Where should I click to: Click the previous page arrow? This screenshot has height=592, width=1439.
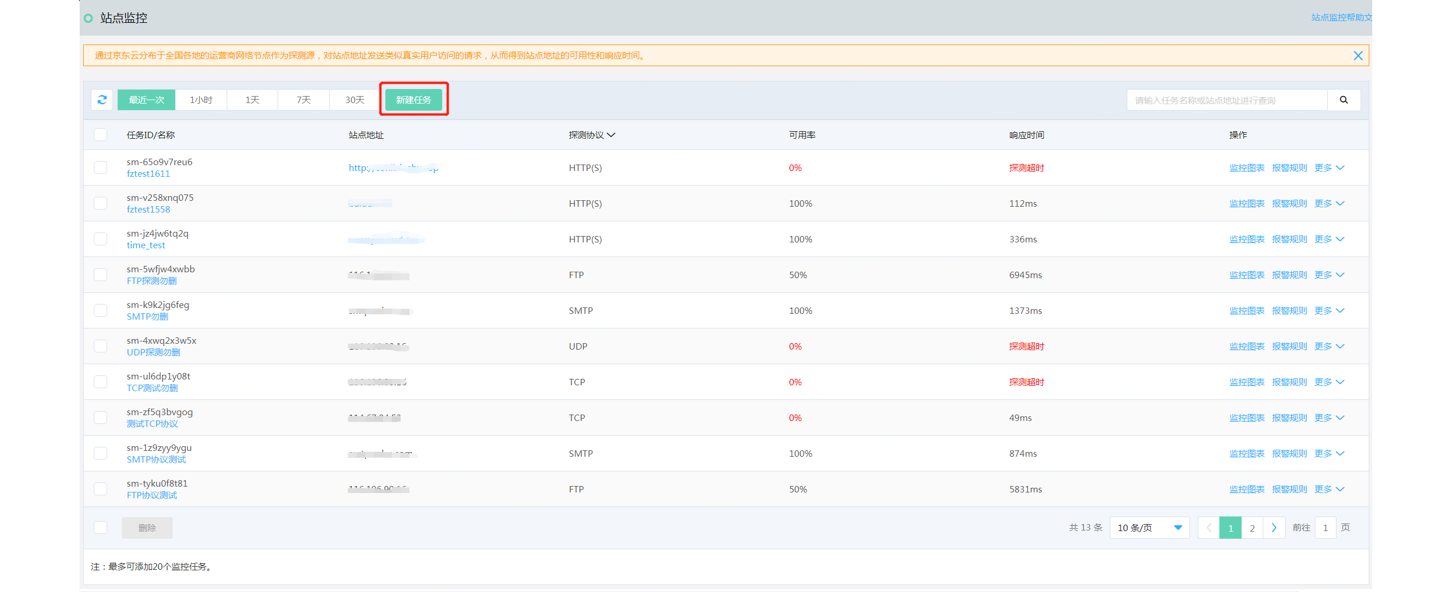[1209, 527]
